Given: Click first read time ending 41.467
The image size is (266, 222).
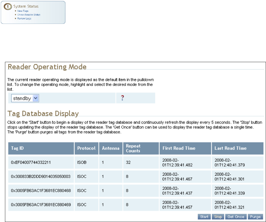Looking at the screenshot, I should tap(177, 177).
